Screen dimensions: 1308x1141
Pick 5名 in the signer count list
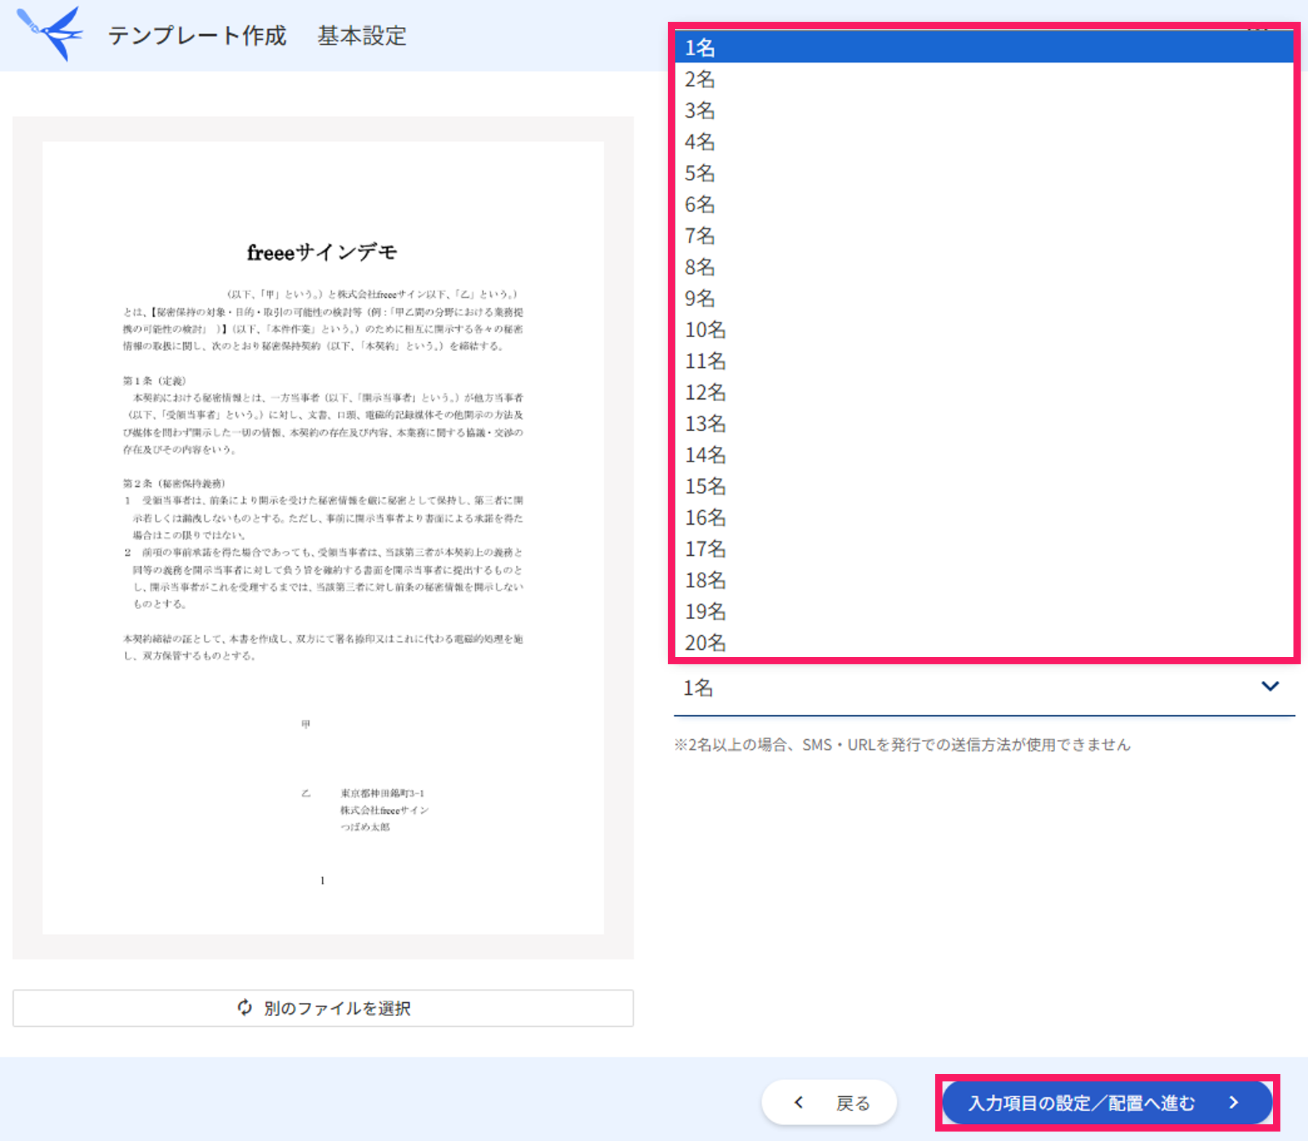coord(984,172)
